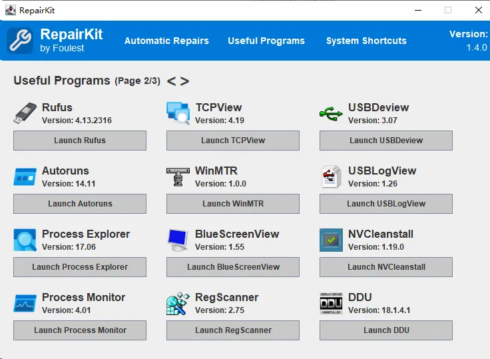Launch DDU
490x359 pixels.
click(x=386, y=330)
